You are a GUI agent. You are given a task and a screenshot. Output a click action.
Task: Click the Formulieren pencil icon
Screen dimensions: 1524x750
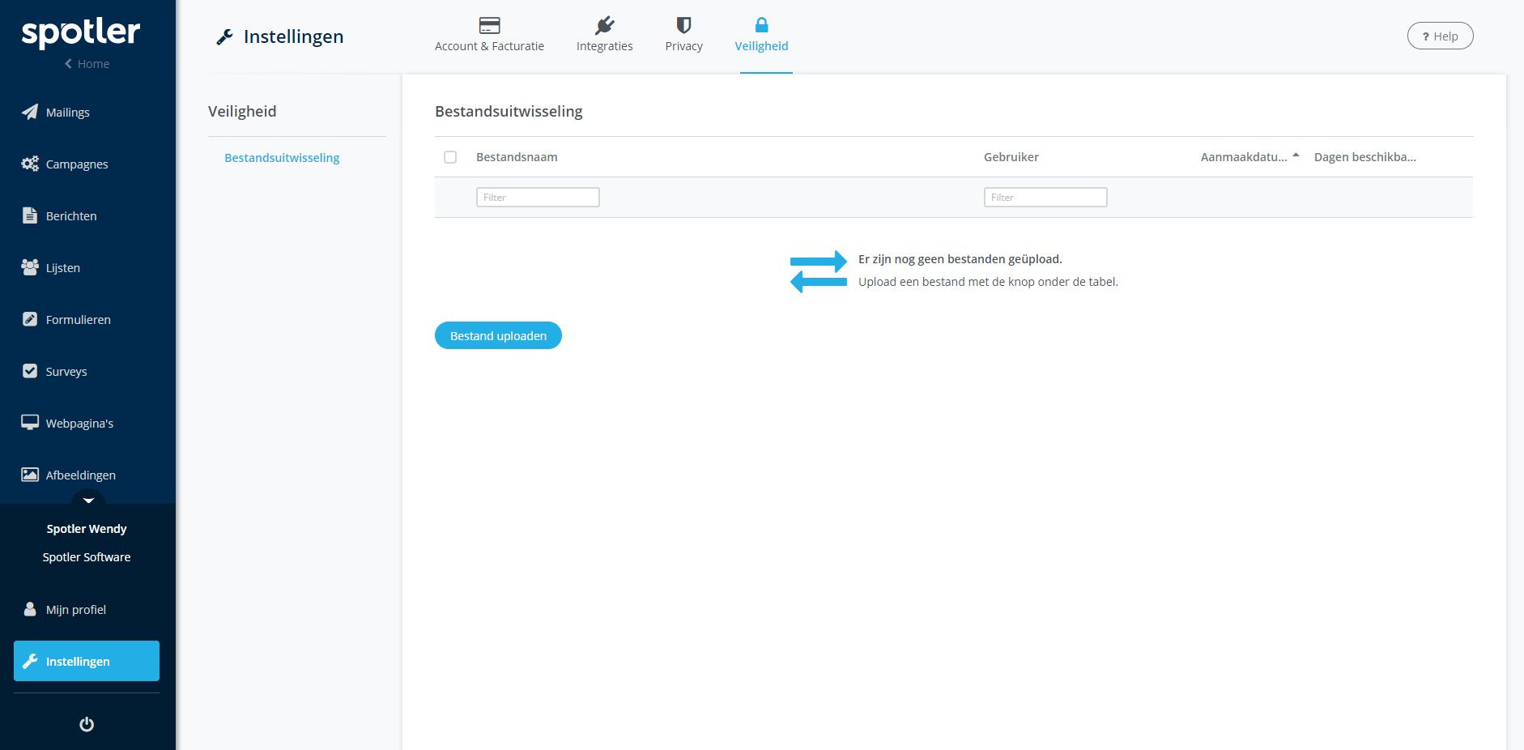click(x=30, y=319)
